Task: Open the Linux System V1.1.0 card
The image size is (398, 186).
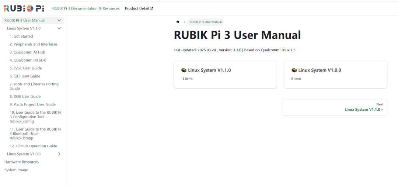Action: [x=225, y=75]
